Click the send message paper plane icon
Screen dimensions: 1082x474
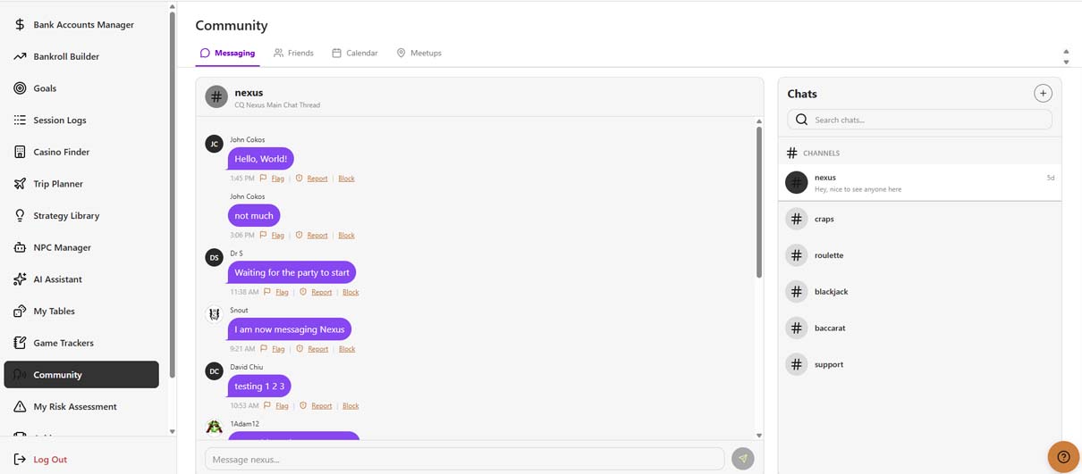[742, 459]
